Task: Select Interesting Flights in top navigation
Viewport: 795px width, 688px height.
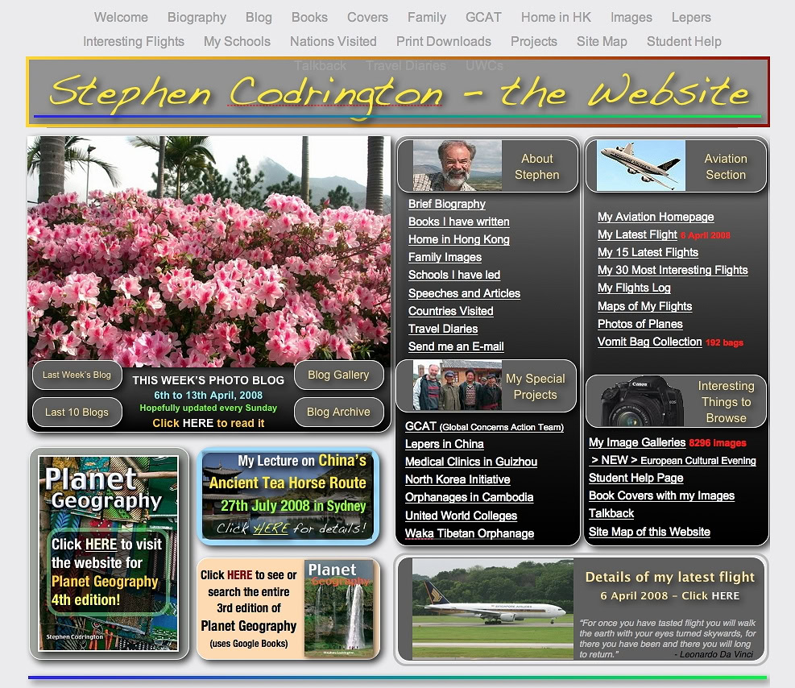Action: [x=134, y=41]
